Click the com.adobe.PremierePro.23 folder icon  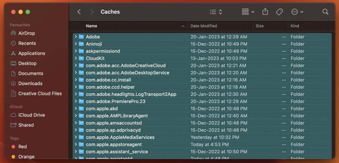point(81,101)
